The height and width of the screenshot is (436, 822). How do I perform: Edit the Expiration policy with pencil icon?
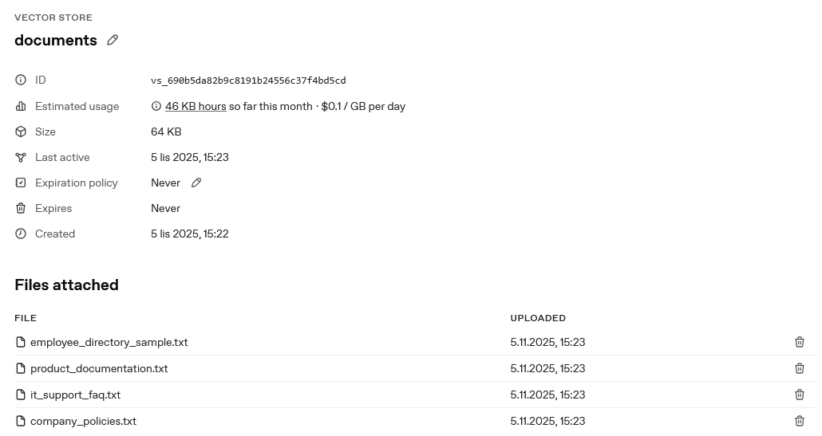click(196, 183)
